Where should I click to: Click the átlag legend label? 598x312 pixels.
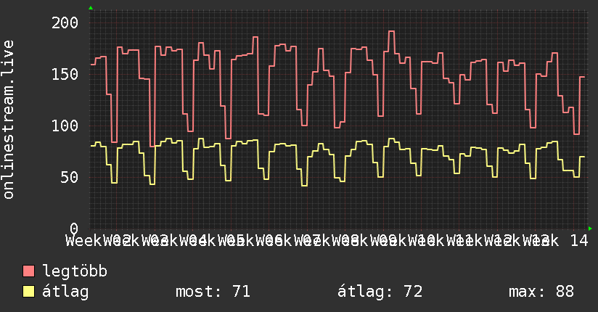(65, 292)
